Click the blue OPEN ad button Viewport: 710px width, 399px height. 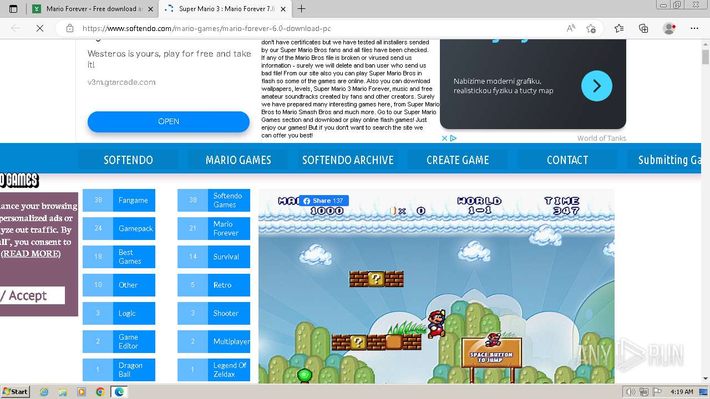169,121
